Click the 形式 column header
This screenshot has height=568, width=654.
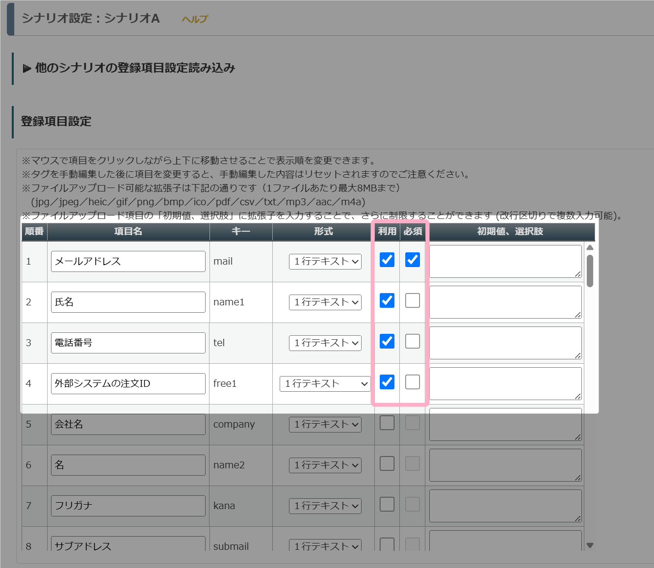click(323, 231)
